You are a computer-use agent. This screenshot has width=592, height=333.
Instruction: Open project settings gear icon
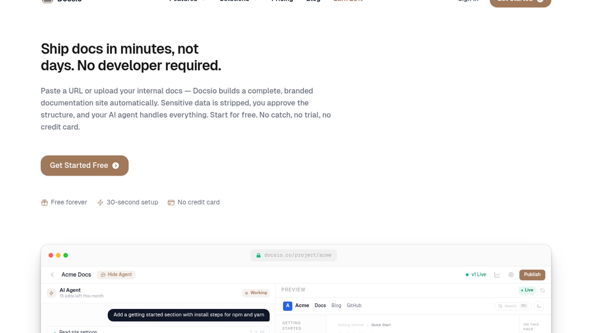pos(511,275)
